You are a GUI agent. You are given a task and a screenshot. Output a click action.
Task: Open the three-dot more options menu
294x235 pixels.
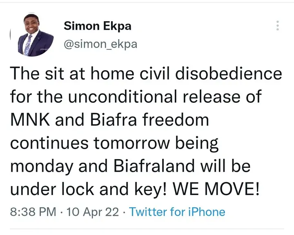(x=278, y=25)
